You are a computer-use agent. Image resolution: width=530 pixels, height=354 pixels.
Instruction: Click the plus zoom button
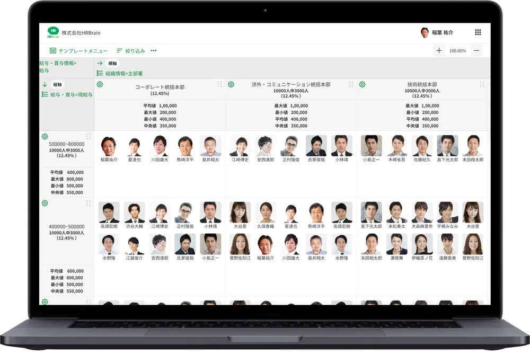[439, 51]
